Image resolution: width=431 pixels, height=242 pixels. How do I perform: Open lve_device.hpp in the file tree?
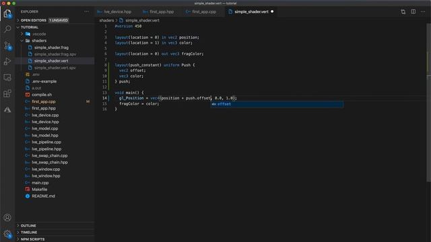coord(45,122)
